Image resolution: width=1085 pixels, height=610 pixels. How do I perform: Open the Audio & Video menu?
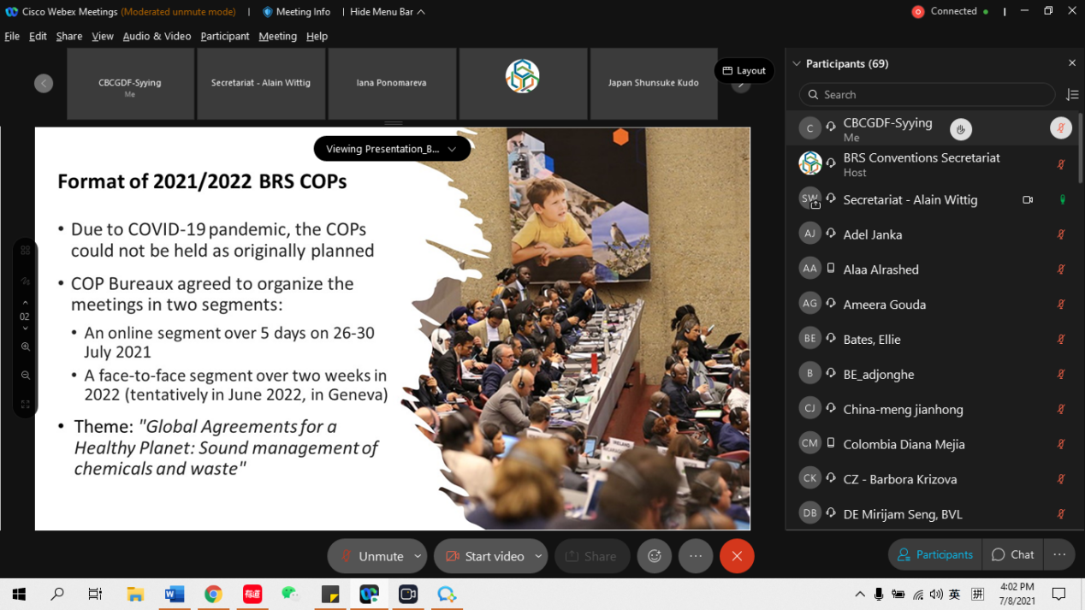pyautogui.click(x=157, y=36)
